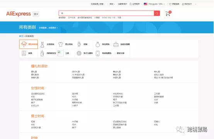Click the 男士时尚 section heading
This screenshot has height=139, width=214.
click(38, 116)
